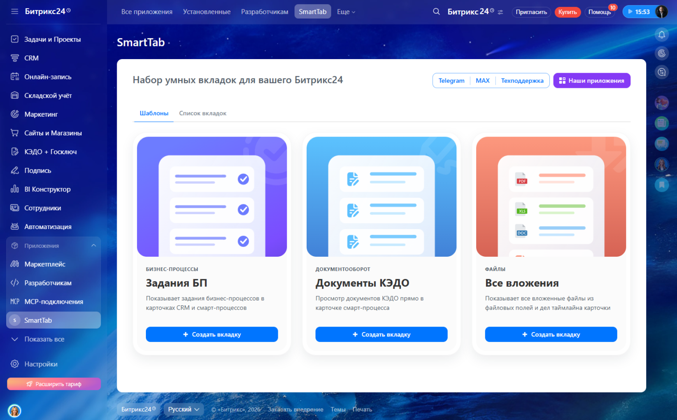This screenshot has width=677, height=420.
Task: Open КЭДО + Госключ in sidebar
Action: tap(54, 152)
